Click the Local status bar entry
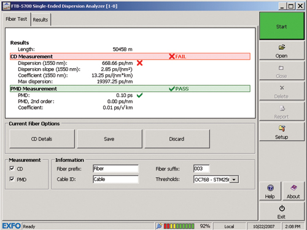Image resolution: width=307 pixels, height=230 pixels. pos(229,226)
